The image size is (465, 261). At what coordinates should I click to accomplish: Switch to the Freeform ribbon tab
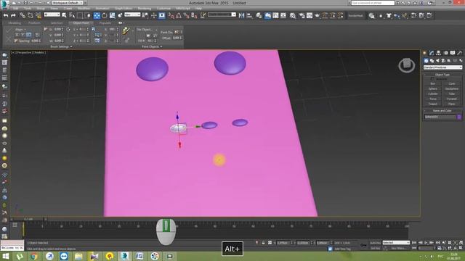(x=34, y=22)
